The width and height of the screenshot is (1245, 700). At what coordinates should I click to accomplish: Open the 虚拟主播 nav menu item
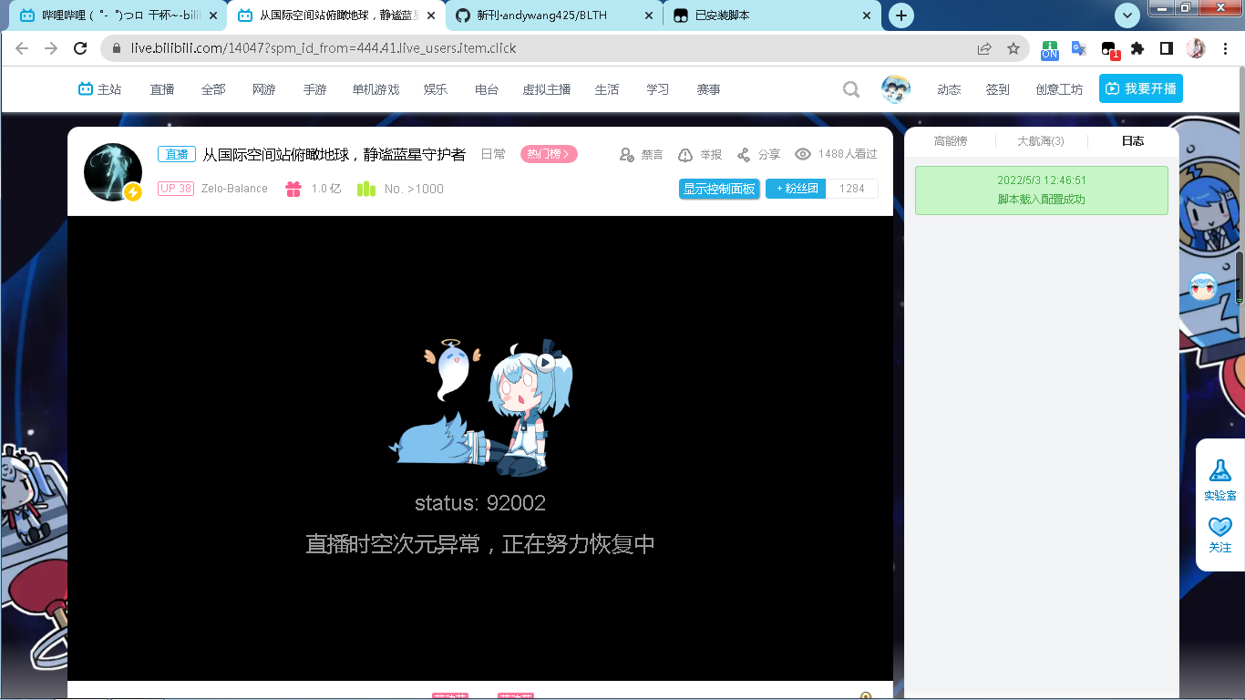tap(547, 89)
